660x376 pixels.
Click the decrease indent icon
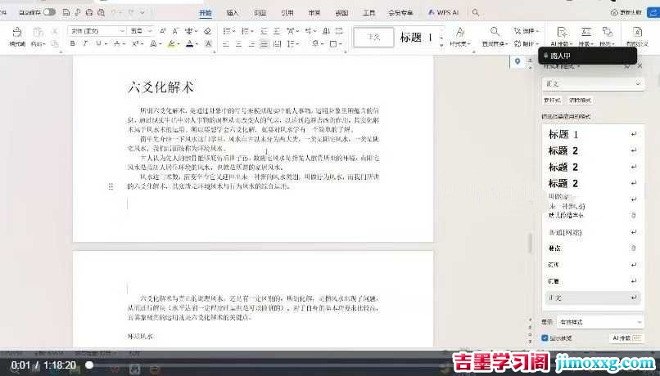[264, 31]
